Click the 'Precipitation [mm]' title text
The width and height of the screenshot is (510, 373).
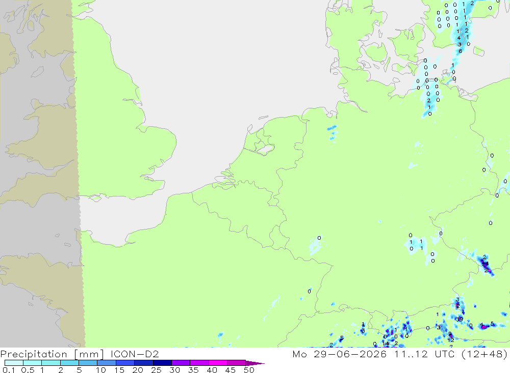[52, 354]
